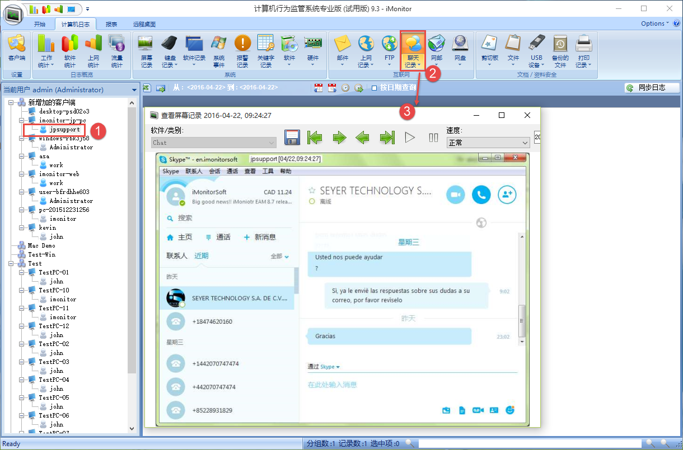Click the quick access dropdown arrow in title bar
Viewport: 683px width, 450px height.
pyautogui.click(x=88, y=9)
